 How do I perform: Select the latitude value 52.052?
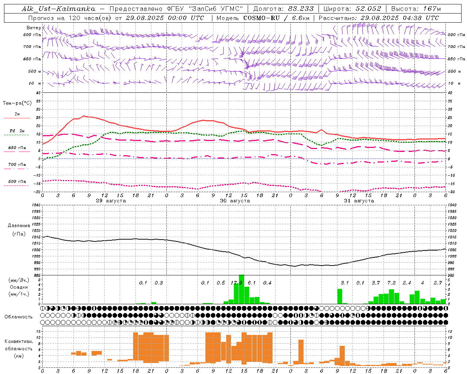(368, 9)
